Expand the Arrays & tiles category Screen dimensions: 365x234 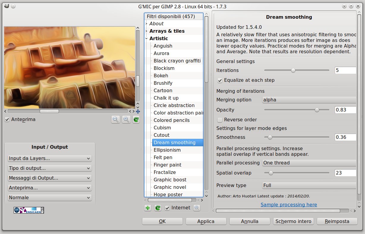coord(147,31)
